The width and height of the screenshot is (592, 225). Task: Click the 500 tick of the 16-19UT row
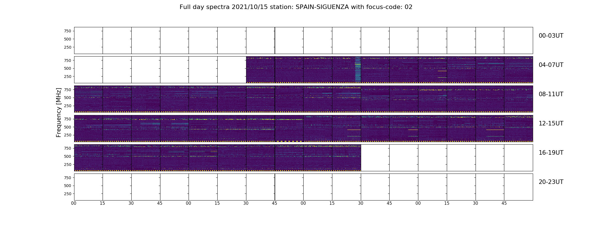point(67,156)
